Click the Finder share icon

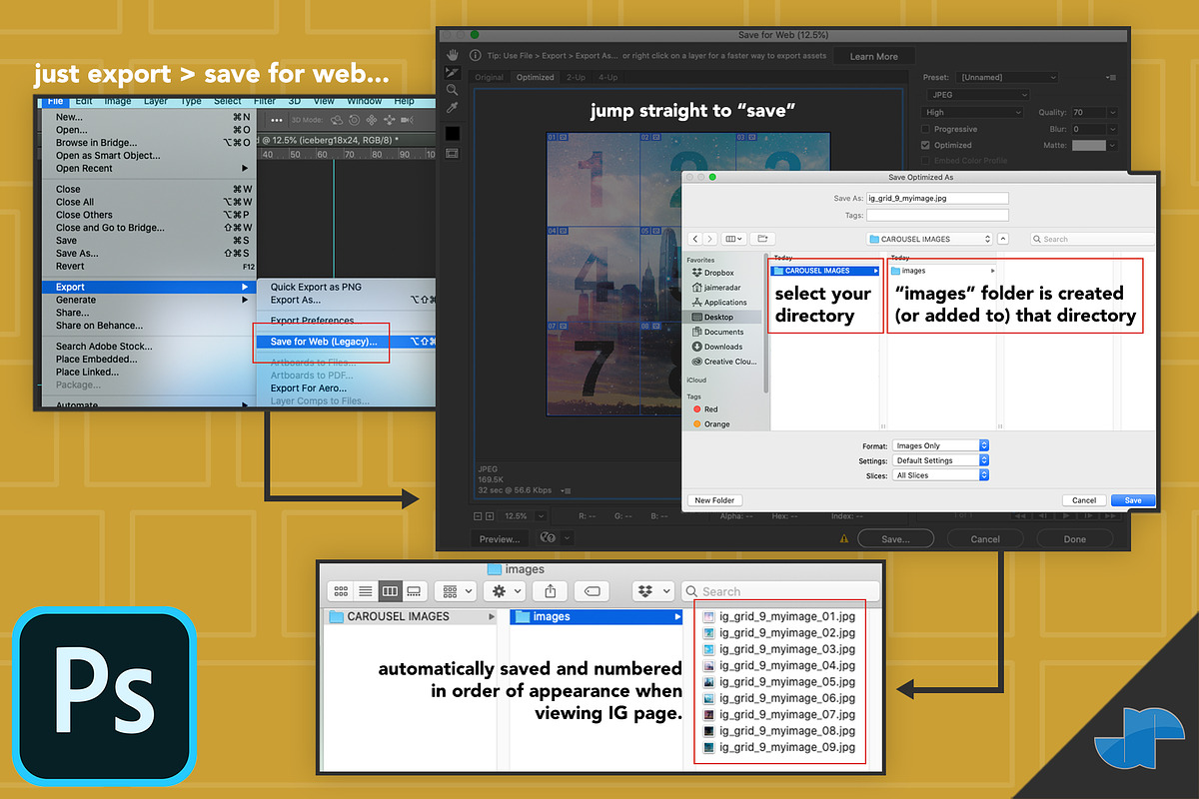(x=551, y=591)
